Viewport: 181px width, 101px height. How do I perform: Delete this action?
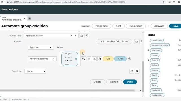[x=98, y=82]
